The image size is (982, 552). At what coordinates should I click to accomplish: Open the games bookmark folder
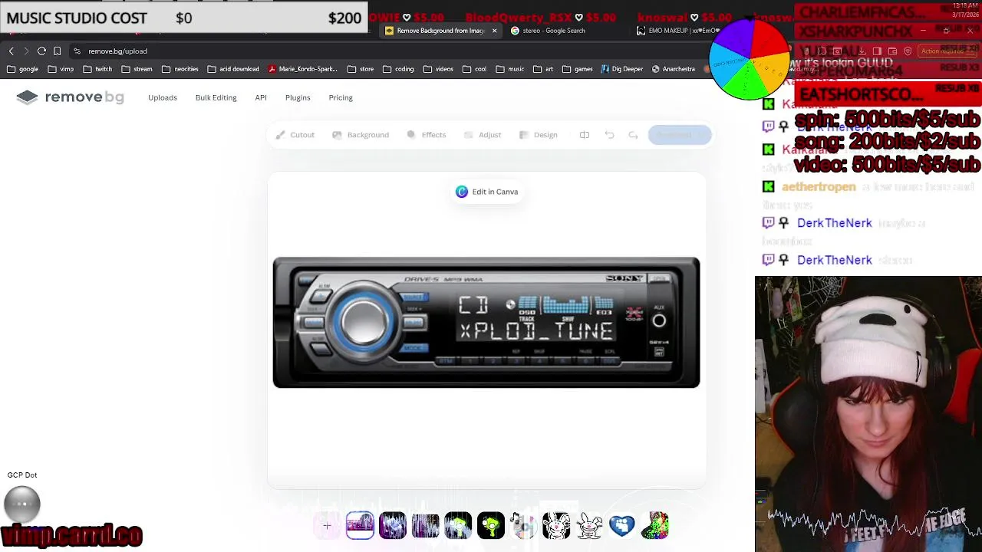coord(578,69)
